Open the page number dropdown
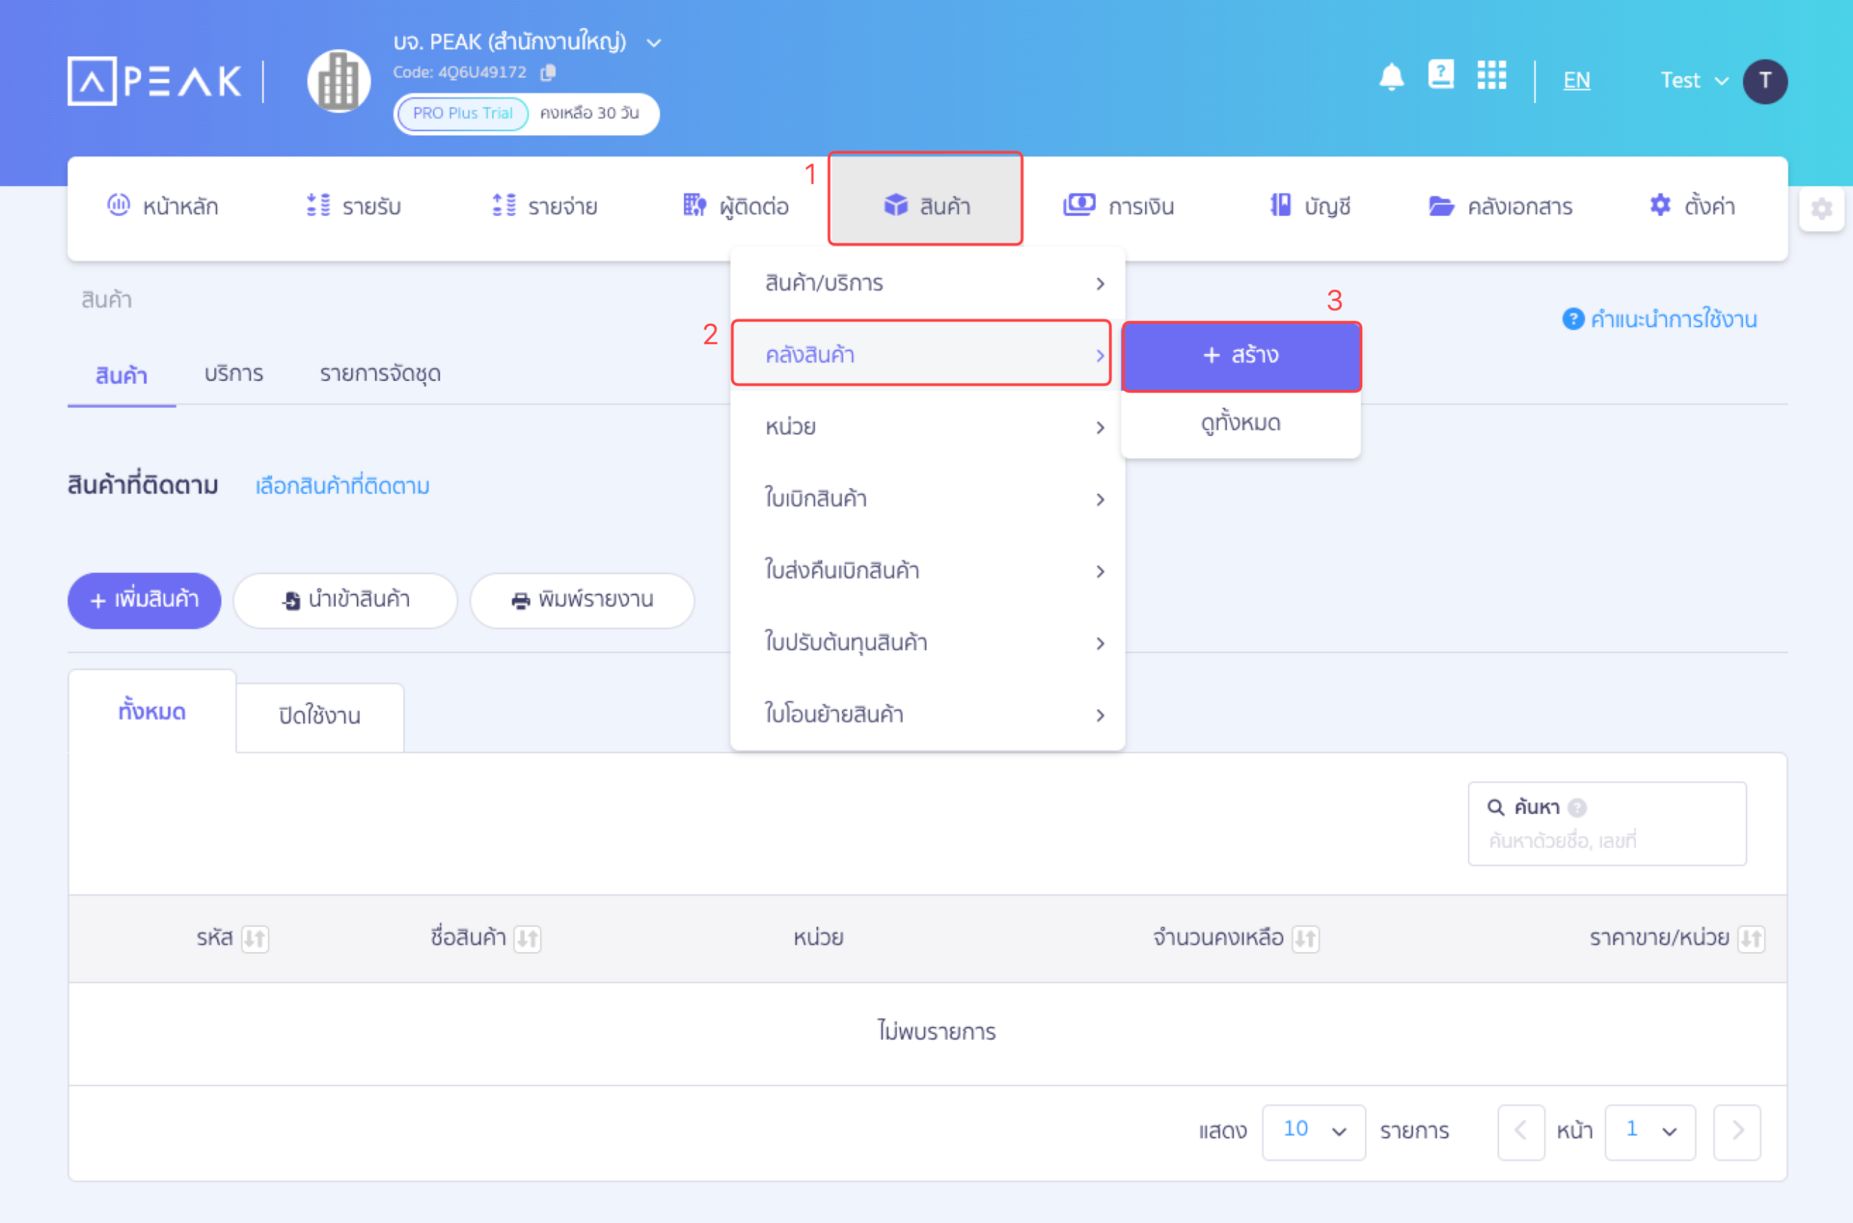 tap(1650, 1132)
